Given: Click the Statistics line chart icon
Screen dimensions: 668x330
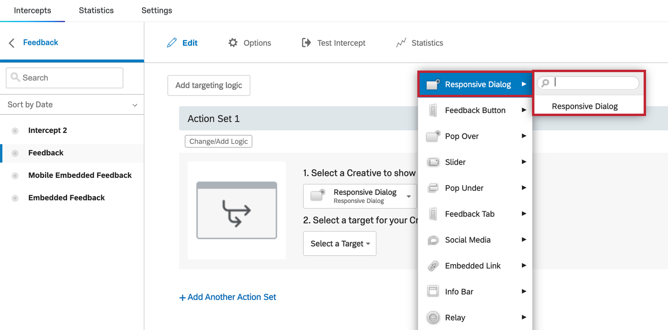Looking at the screenshot, I should tap(401, 43).
